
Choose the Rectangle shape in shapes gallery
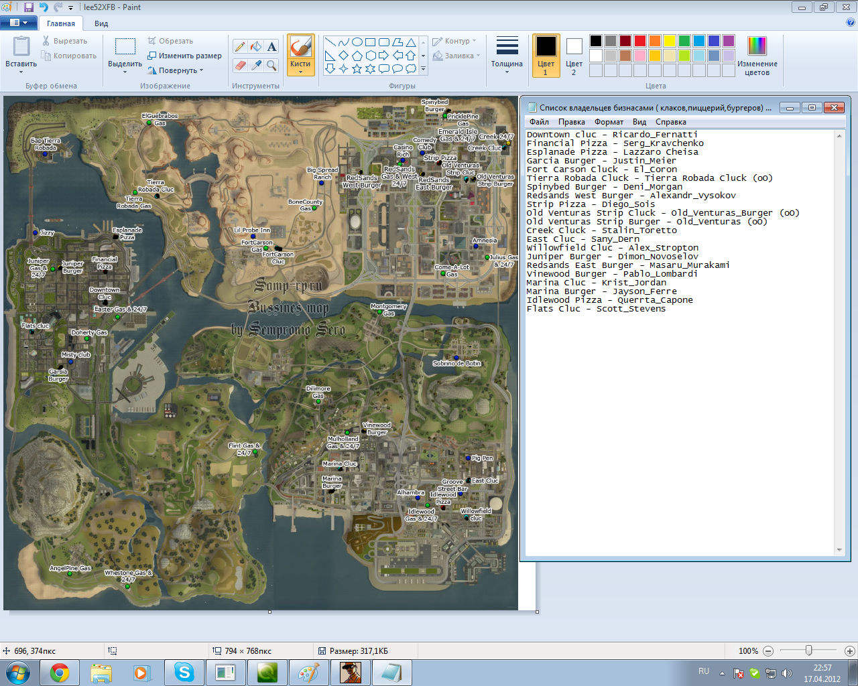pos(371,42)
